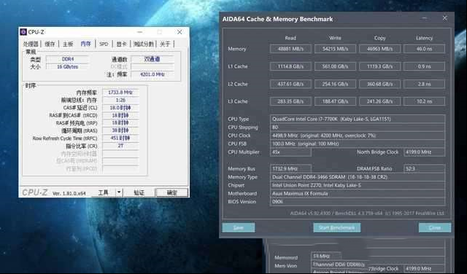Click the CPU FSB field showing 100.0 MHz
This screenshot has height=274, width=467.
point(358,144)
